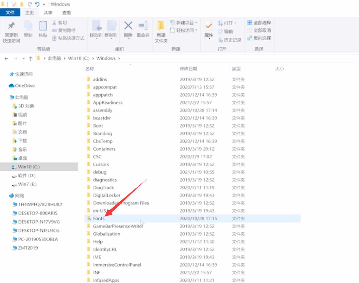Click Select all (全部选择)
Viewport: 359px width, 283px height.
[x=259, y=23]
